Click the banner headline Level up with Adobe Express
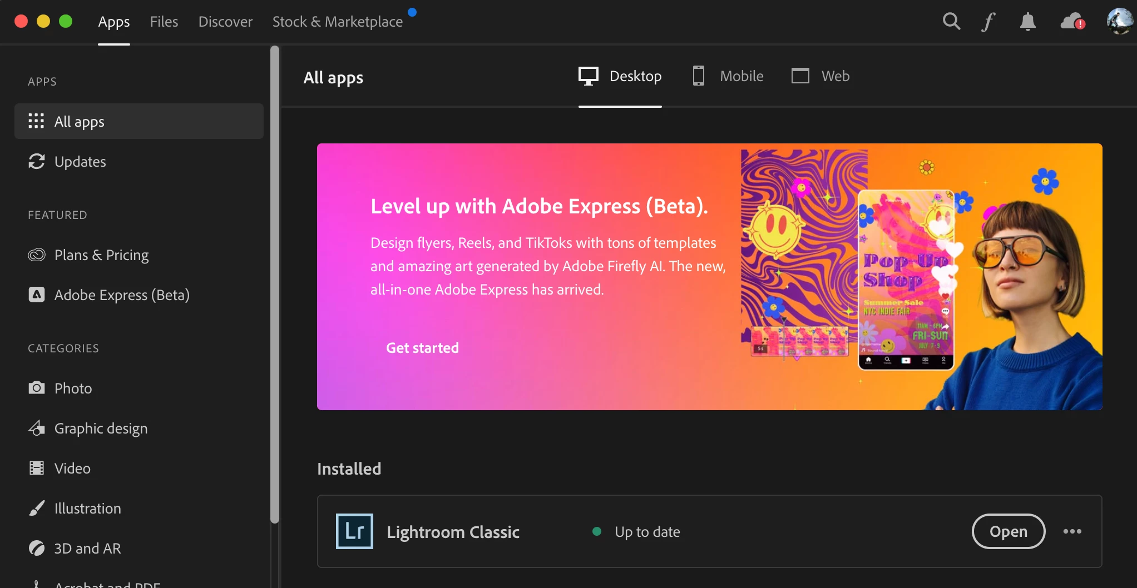The width and height of the screenshot is (1137, 588). pyautogui.click(x=539, y=206)
